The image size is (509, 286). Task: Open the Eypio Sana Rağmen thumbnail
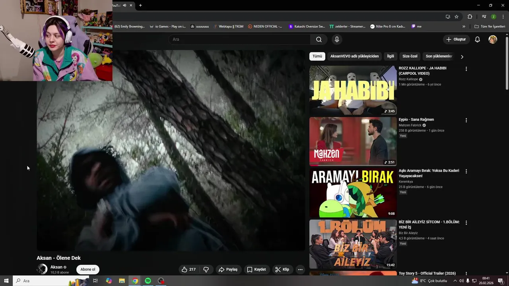(x=353, y=141)
